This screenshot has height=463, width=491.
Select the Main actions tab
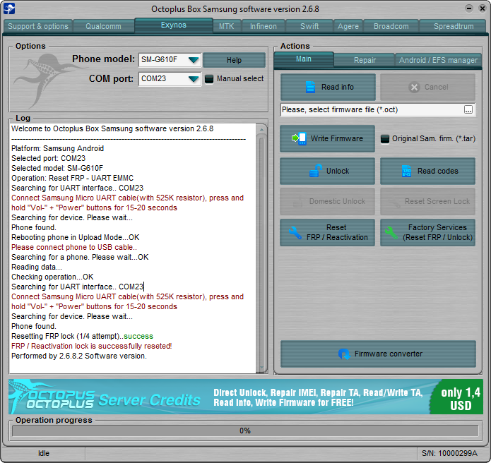click(303, 59)
